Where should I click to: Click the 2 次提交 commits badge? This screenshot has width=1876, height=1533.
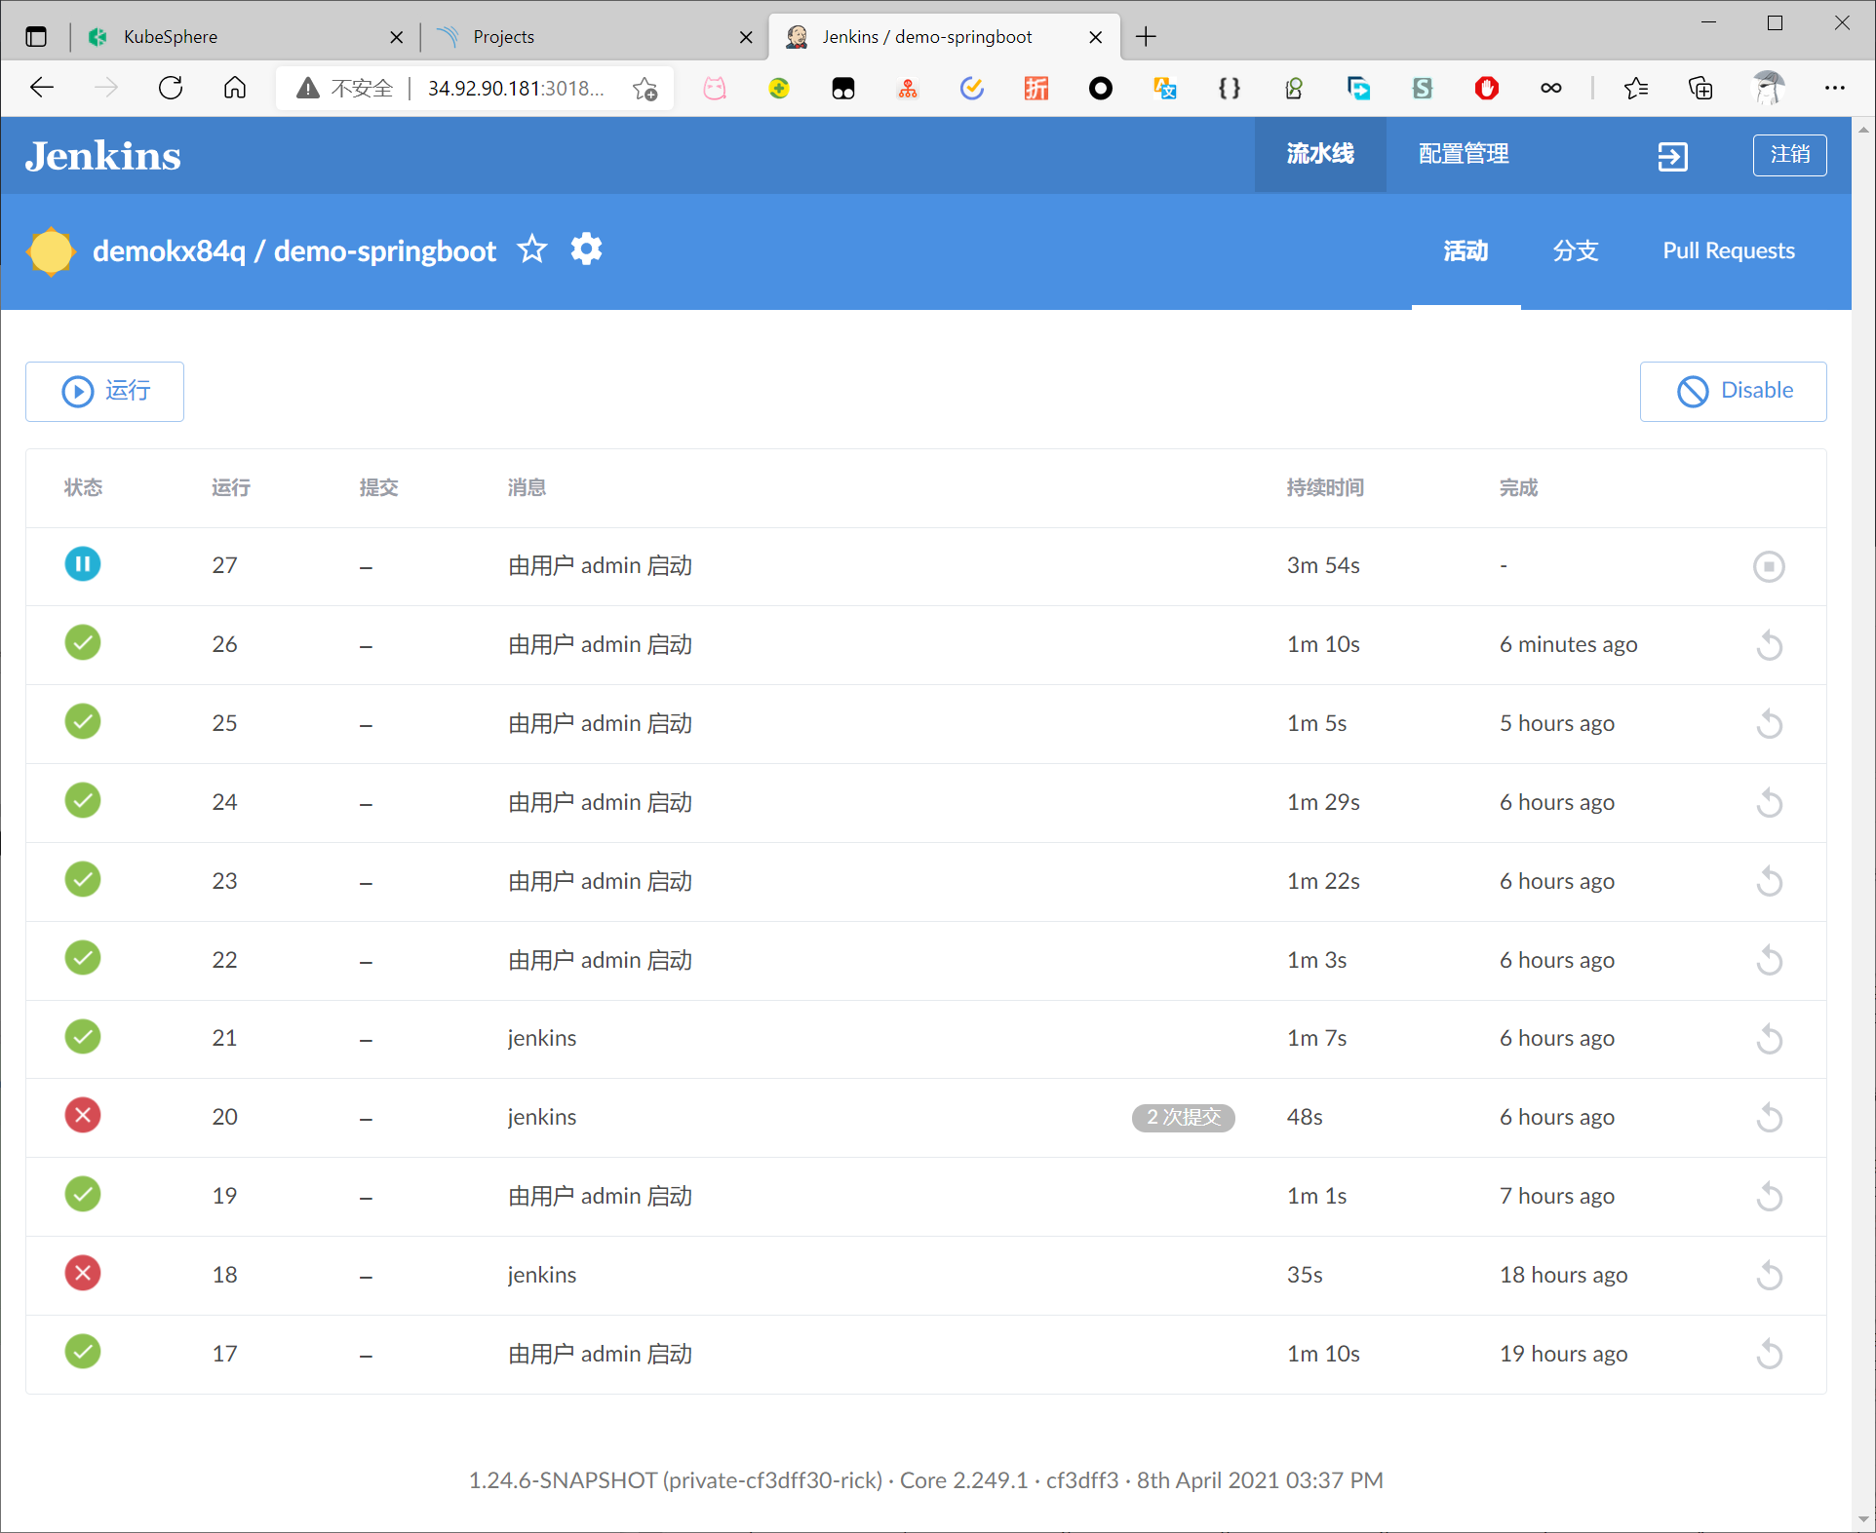click(x=1183, y=1117)
